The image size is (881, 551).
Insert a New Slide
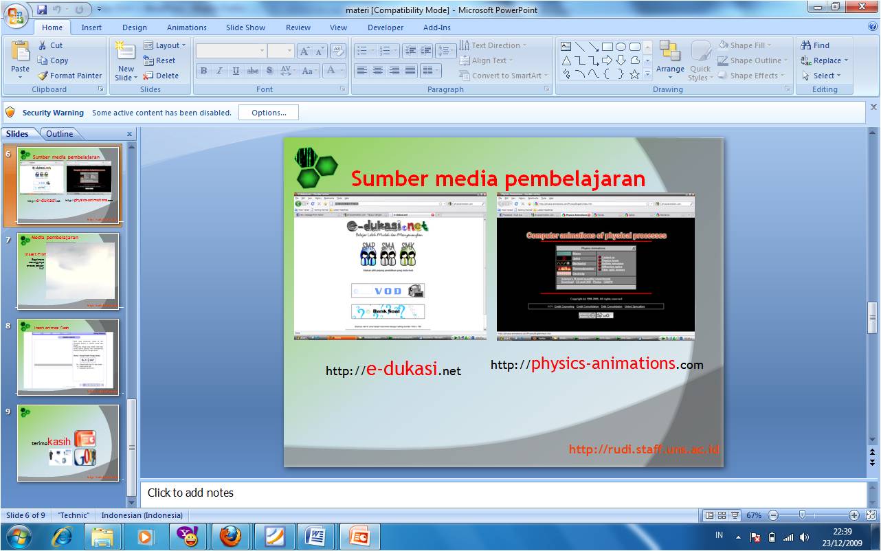125,60
